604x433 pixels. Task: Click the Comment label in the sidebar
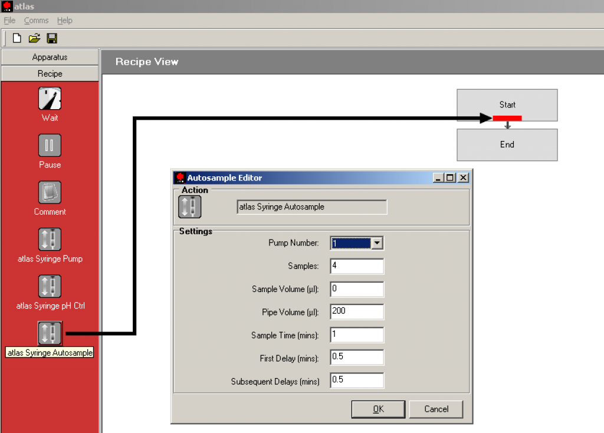(x=50, y=212)
